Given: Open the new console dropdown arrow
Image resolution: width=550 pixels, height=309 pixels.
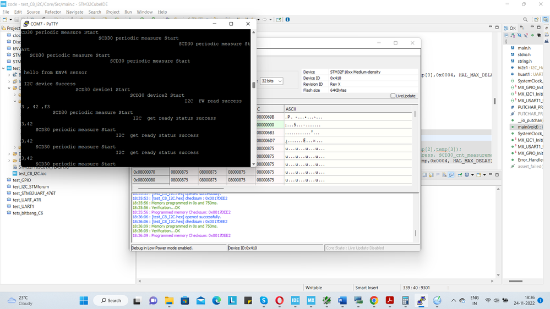Looking at the screenshot, I should pyautogui.click(x=484, y=175).
